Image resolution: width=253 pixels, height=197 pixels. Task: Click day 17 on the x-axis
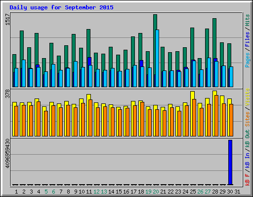pos(133,192)
